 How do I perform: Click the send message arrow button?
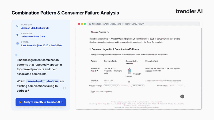coord(182,96)
